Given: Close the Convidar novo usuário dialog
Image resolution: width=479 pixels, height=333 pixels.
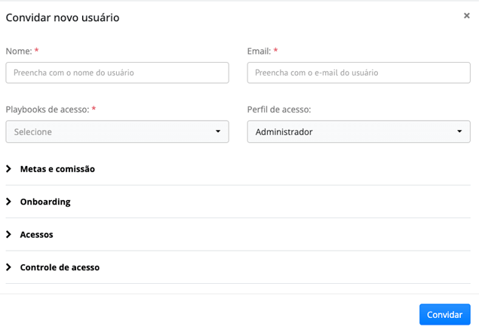Looking at the screenshot, I should pyautogui.click(x=466, y=16).
